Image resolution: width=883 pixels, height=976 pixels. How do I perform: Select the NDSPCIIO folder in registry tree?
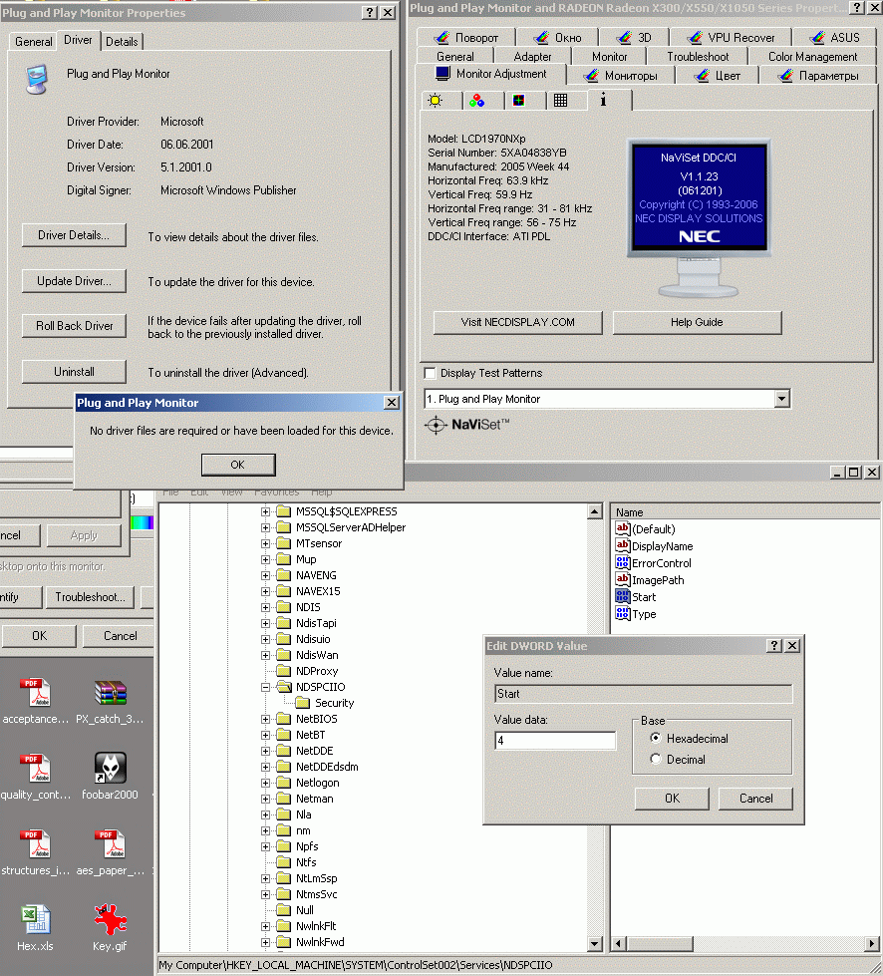(x=311, y=687)
